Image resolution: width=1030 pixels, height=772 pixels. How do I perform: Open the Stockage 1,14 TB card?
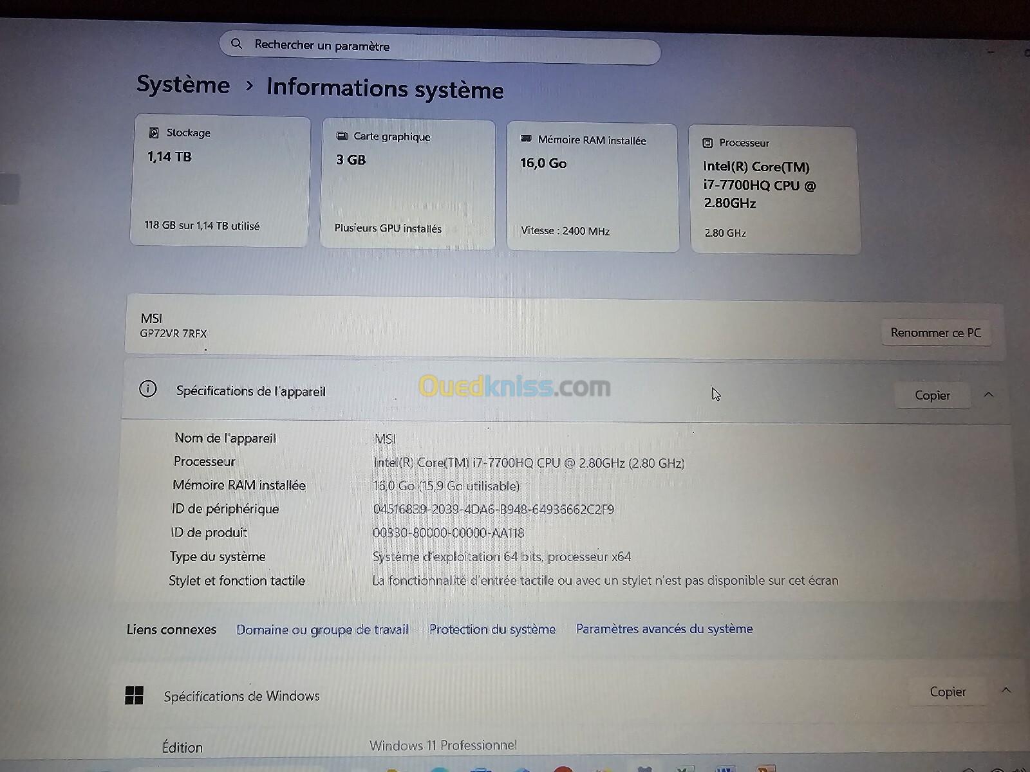220,181
